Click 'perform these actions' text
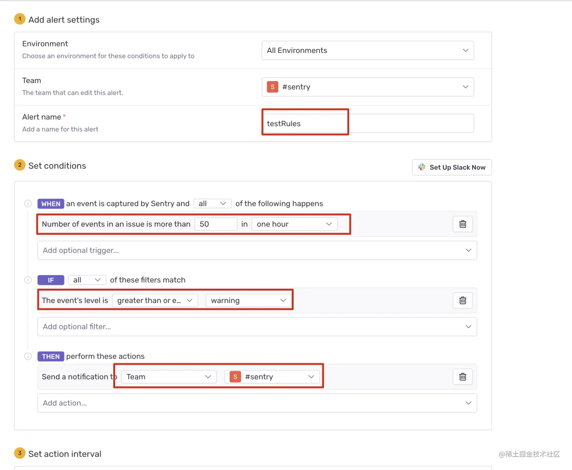 coord(105,356)
